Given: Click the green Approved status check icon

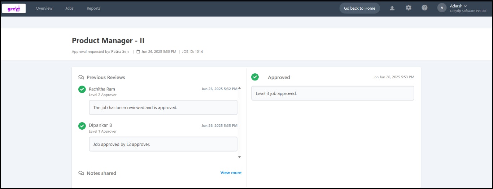Looking at the screenshot, I should tap(255, 77).
